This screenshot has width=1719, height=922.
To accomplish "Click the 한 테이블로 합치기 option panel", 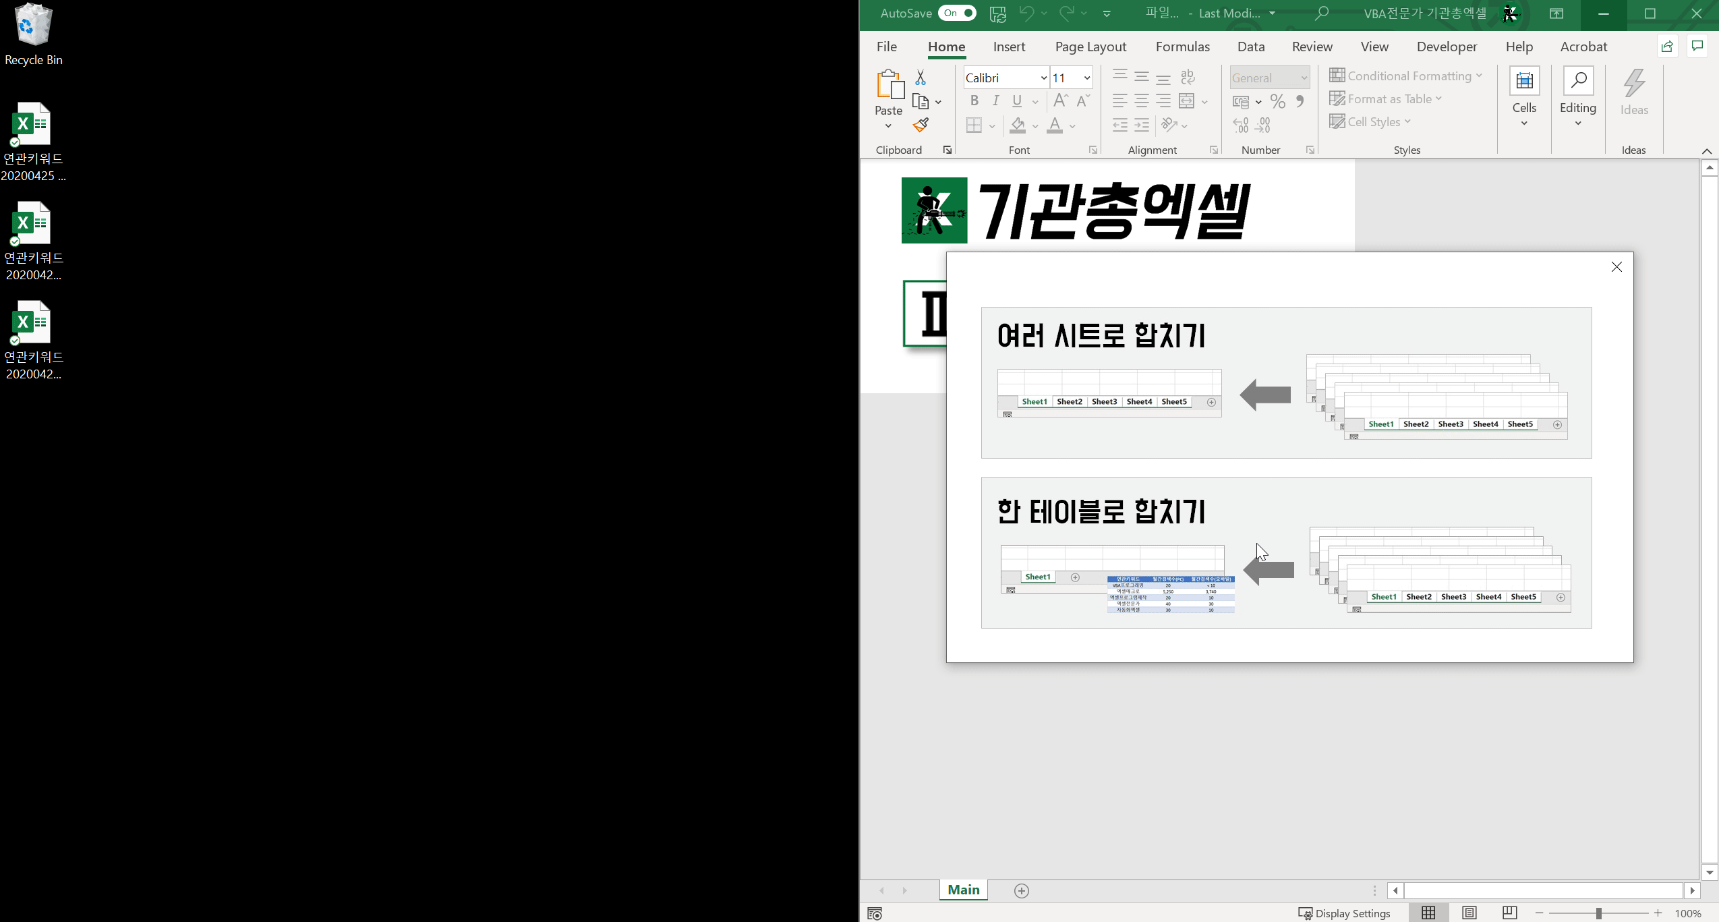I will (x=1285, y=552).
